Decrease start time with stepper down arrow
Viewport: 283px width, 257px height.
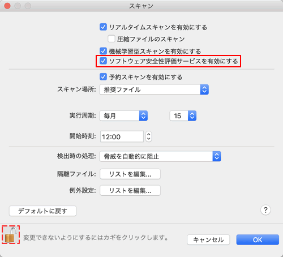pyautogui.click(x=149, y=139)
